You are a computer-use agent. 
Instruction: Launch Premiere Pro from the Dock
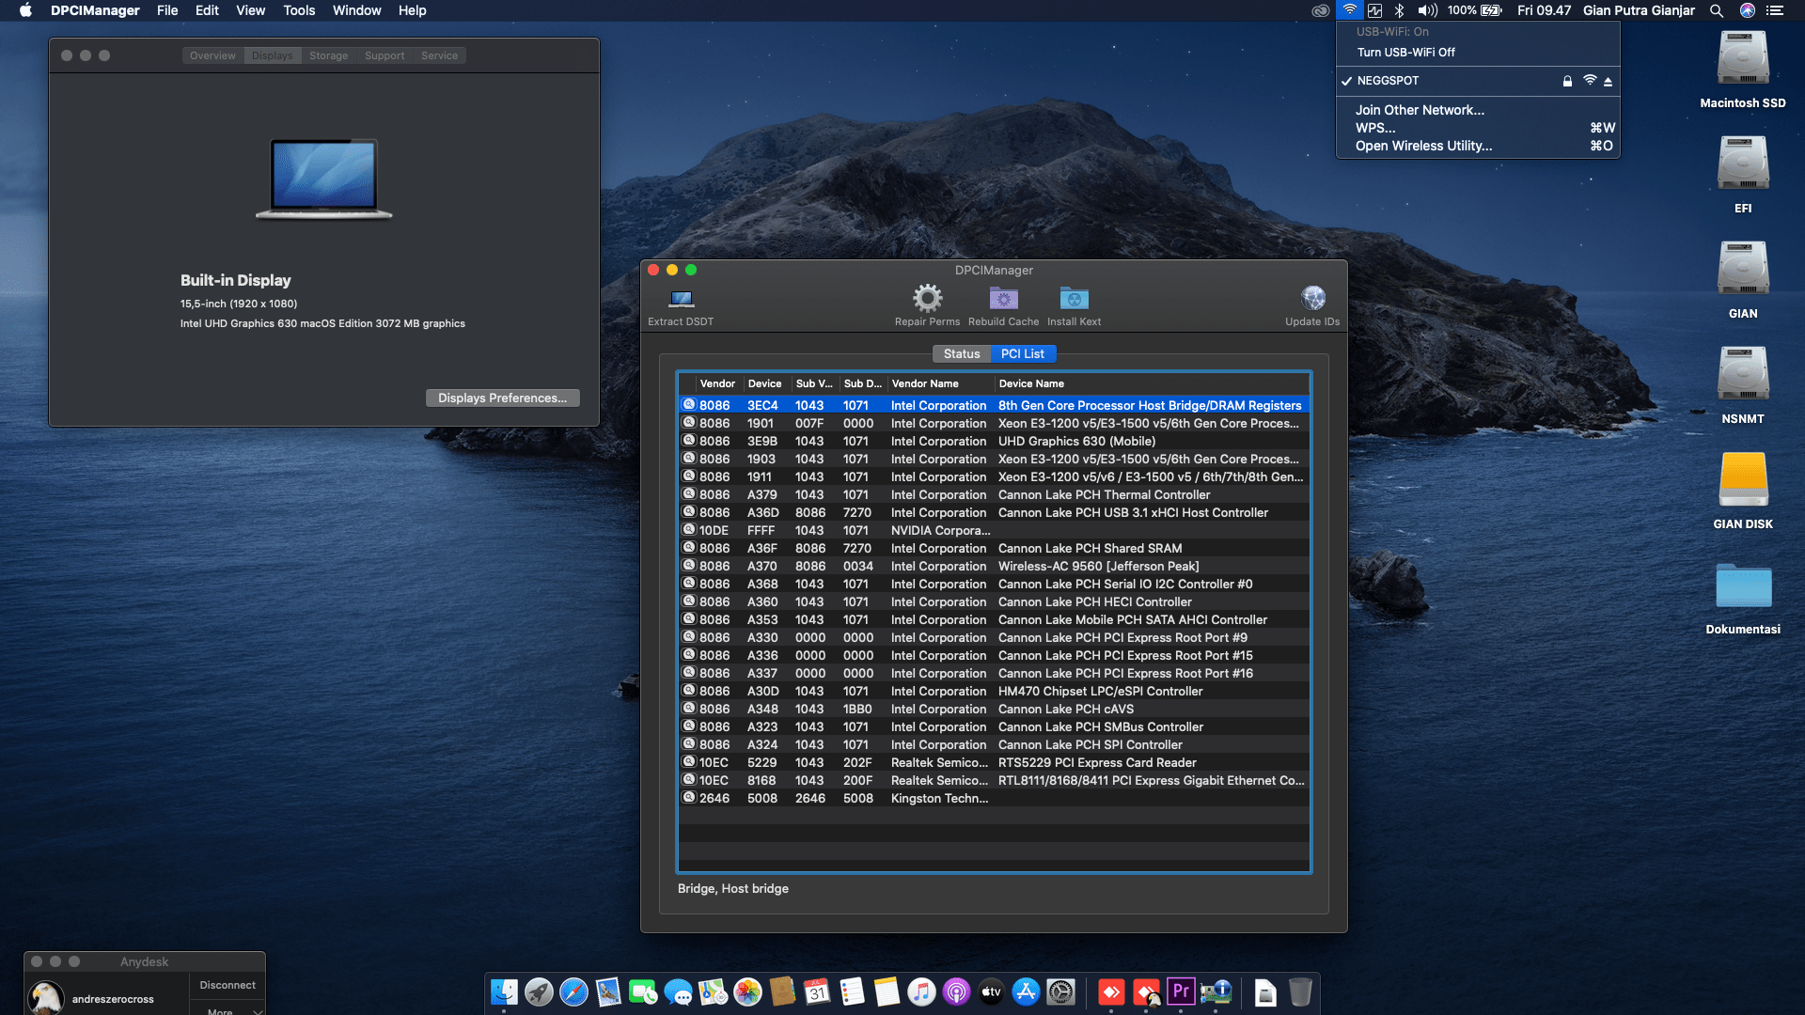(x=1181, y=992)
